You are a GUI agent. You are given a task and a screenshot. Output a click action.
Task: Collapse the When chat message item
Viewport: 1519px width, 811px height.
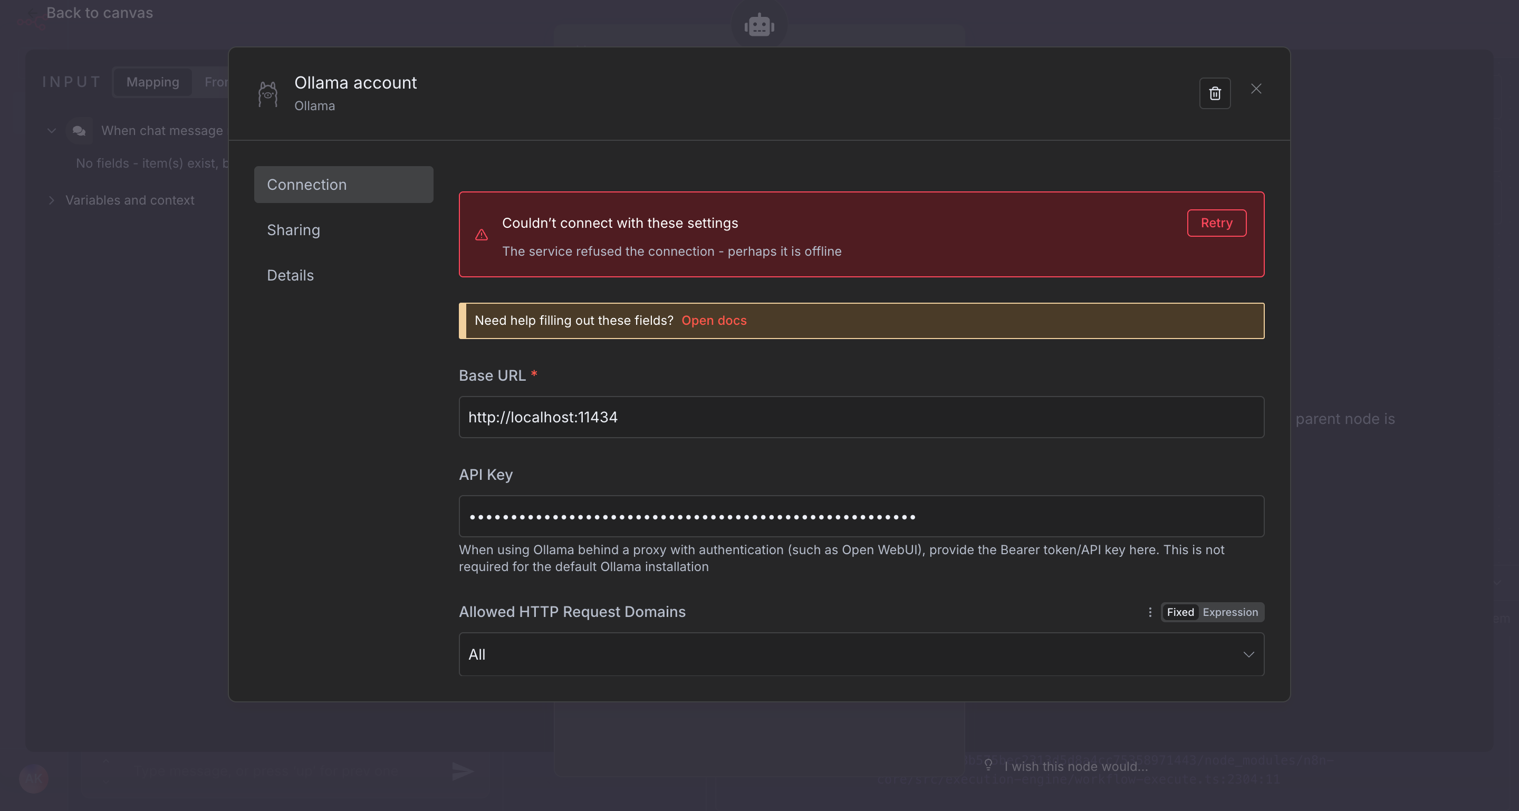tap(52, 131)
